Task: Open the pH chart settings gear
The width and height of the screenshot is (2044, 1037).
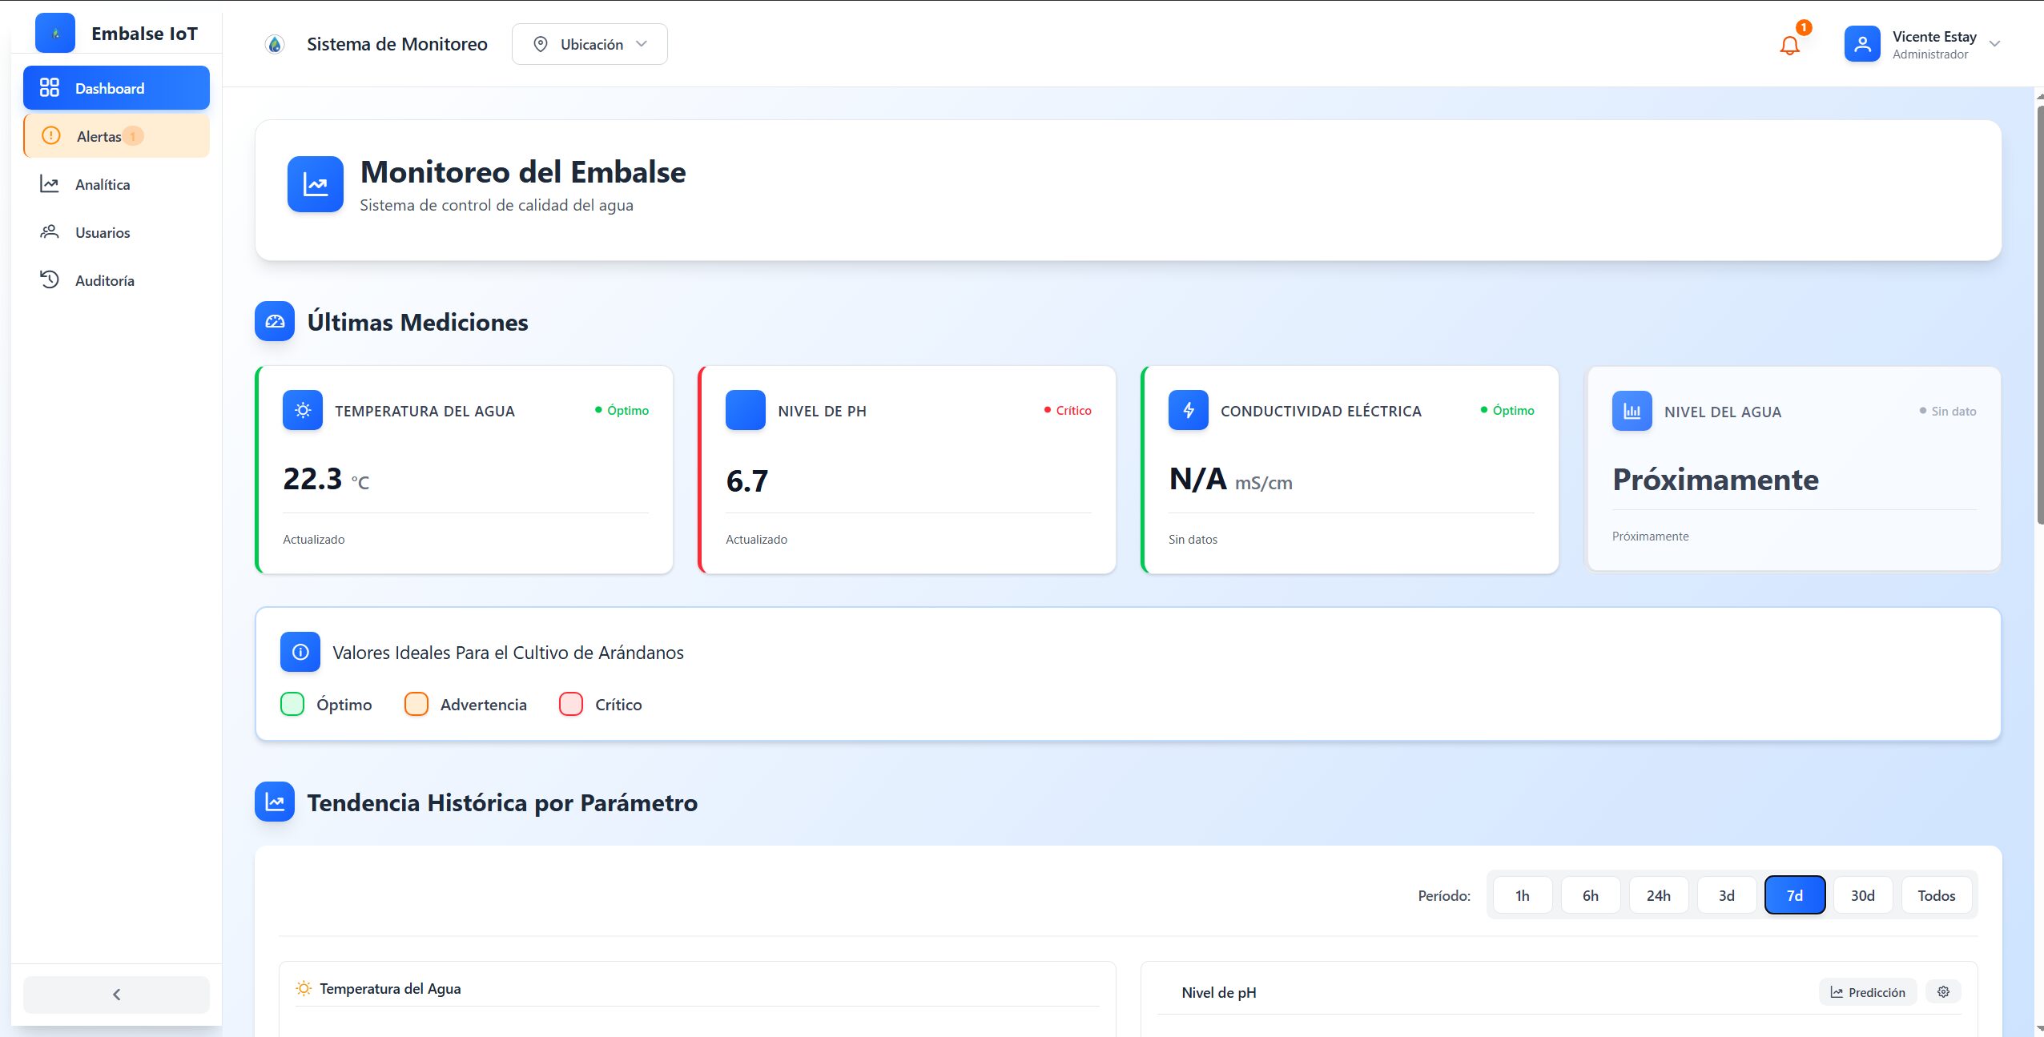Action: click(x=1943, y=991)
